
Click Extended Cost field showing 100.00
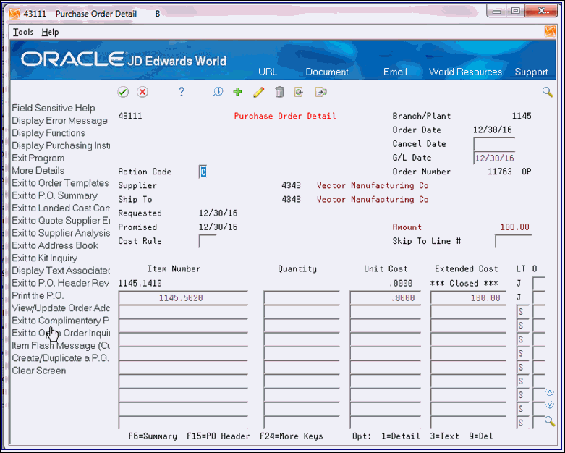pos(468,297)
